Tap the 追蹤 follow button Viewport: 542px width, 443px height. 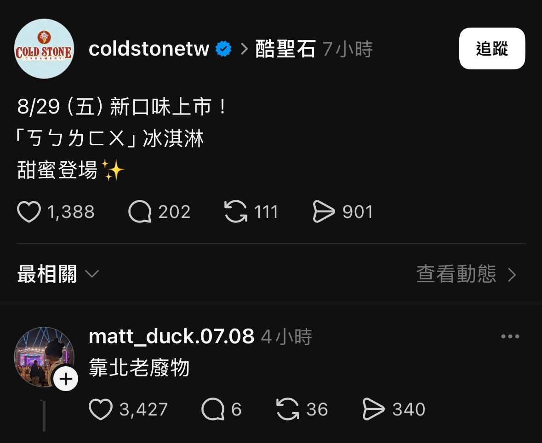click(492, 48)
